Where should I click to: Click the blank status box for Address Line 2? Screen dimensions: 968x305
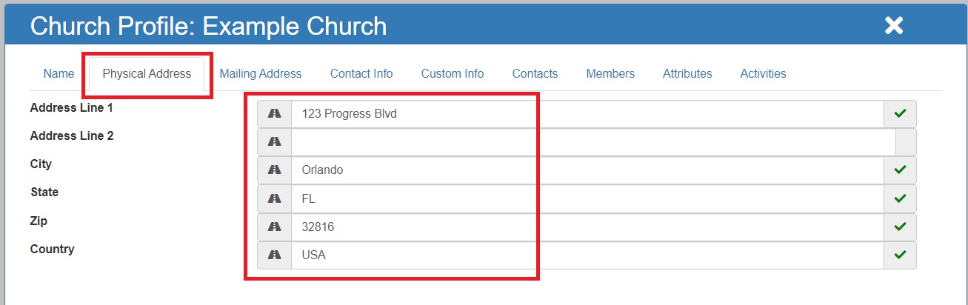(x=905, y=141)
